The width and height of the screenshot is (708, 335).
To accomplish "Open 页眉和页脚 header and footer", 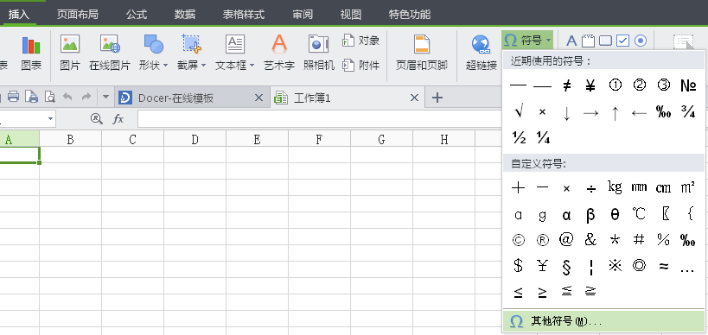I will point(422,54).
